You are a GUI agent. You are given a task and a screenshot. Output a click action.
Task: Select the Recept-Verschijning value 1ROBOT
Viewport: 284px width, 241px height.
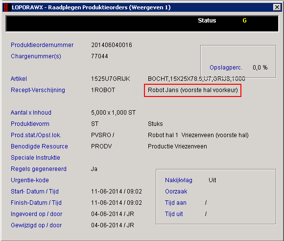[x=103, y=90]
